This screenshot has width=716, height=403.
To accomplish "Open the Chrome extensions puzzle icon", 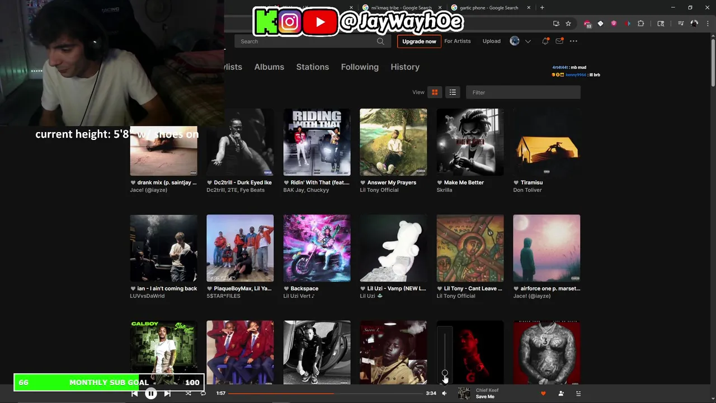I will point(641,24).
